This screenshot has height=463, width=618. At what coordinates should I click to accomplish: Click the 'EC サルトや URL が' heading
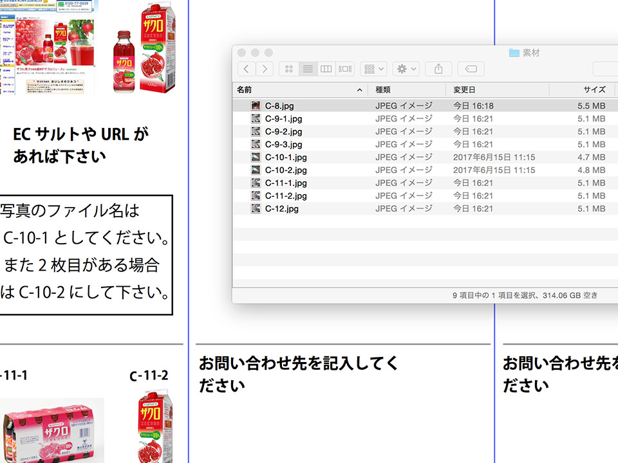click(x=80, y=134)
